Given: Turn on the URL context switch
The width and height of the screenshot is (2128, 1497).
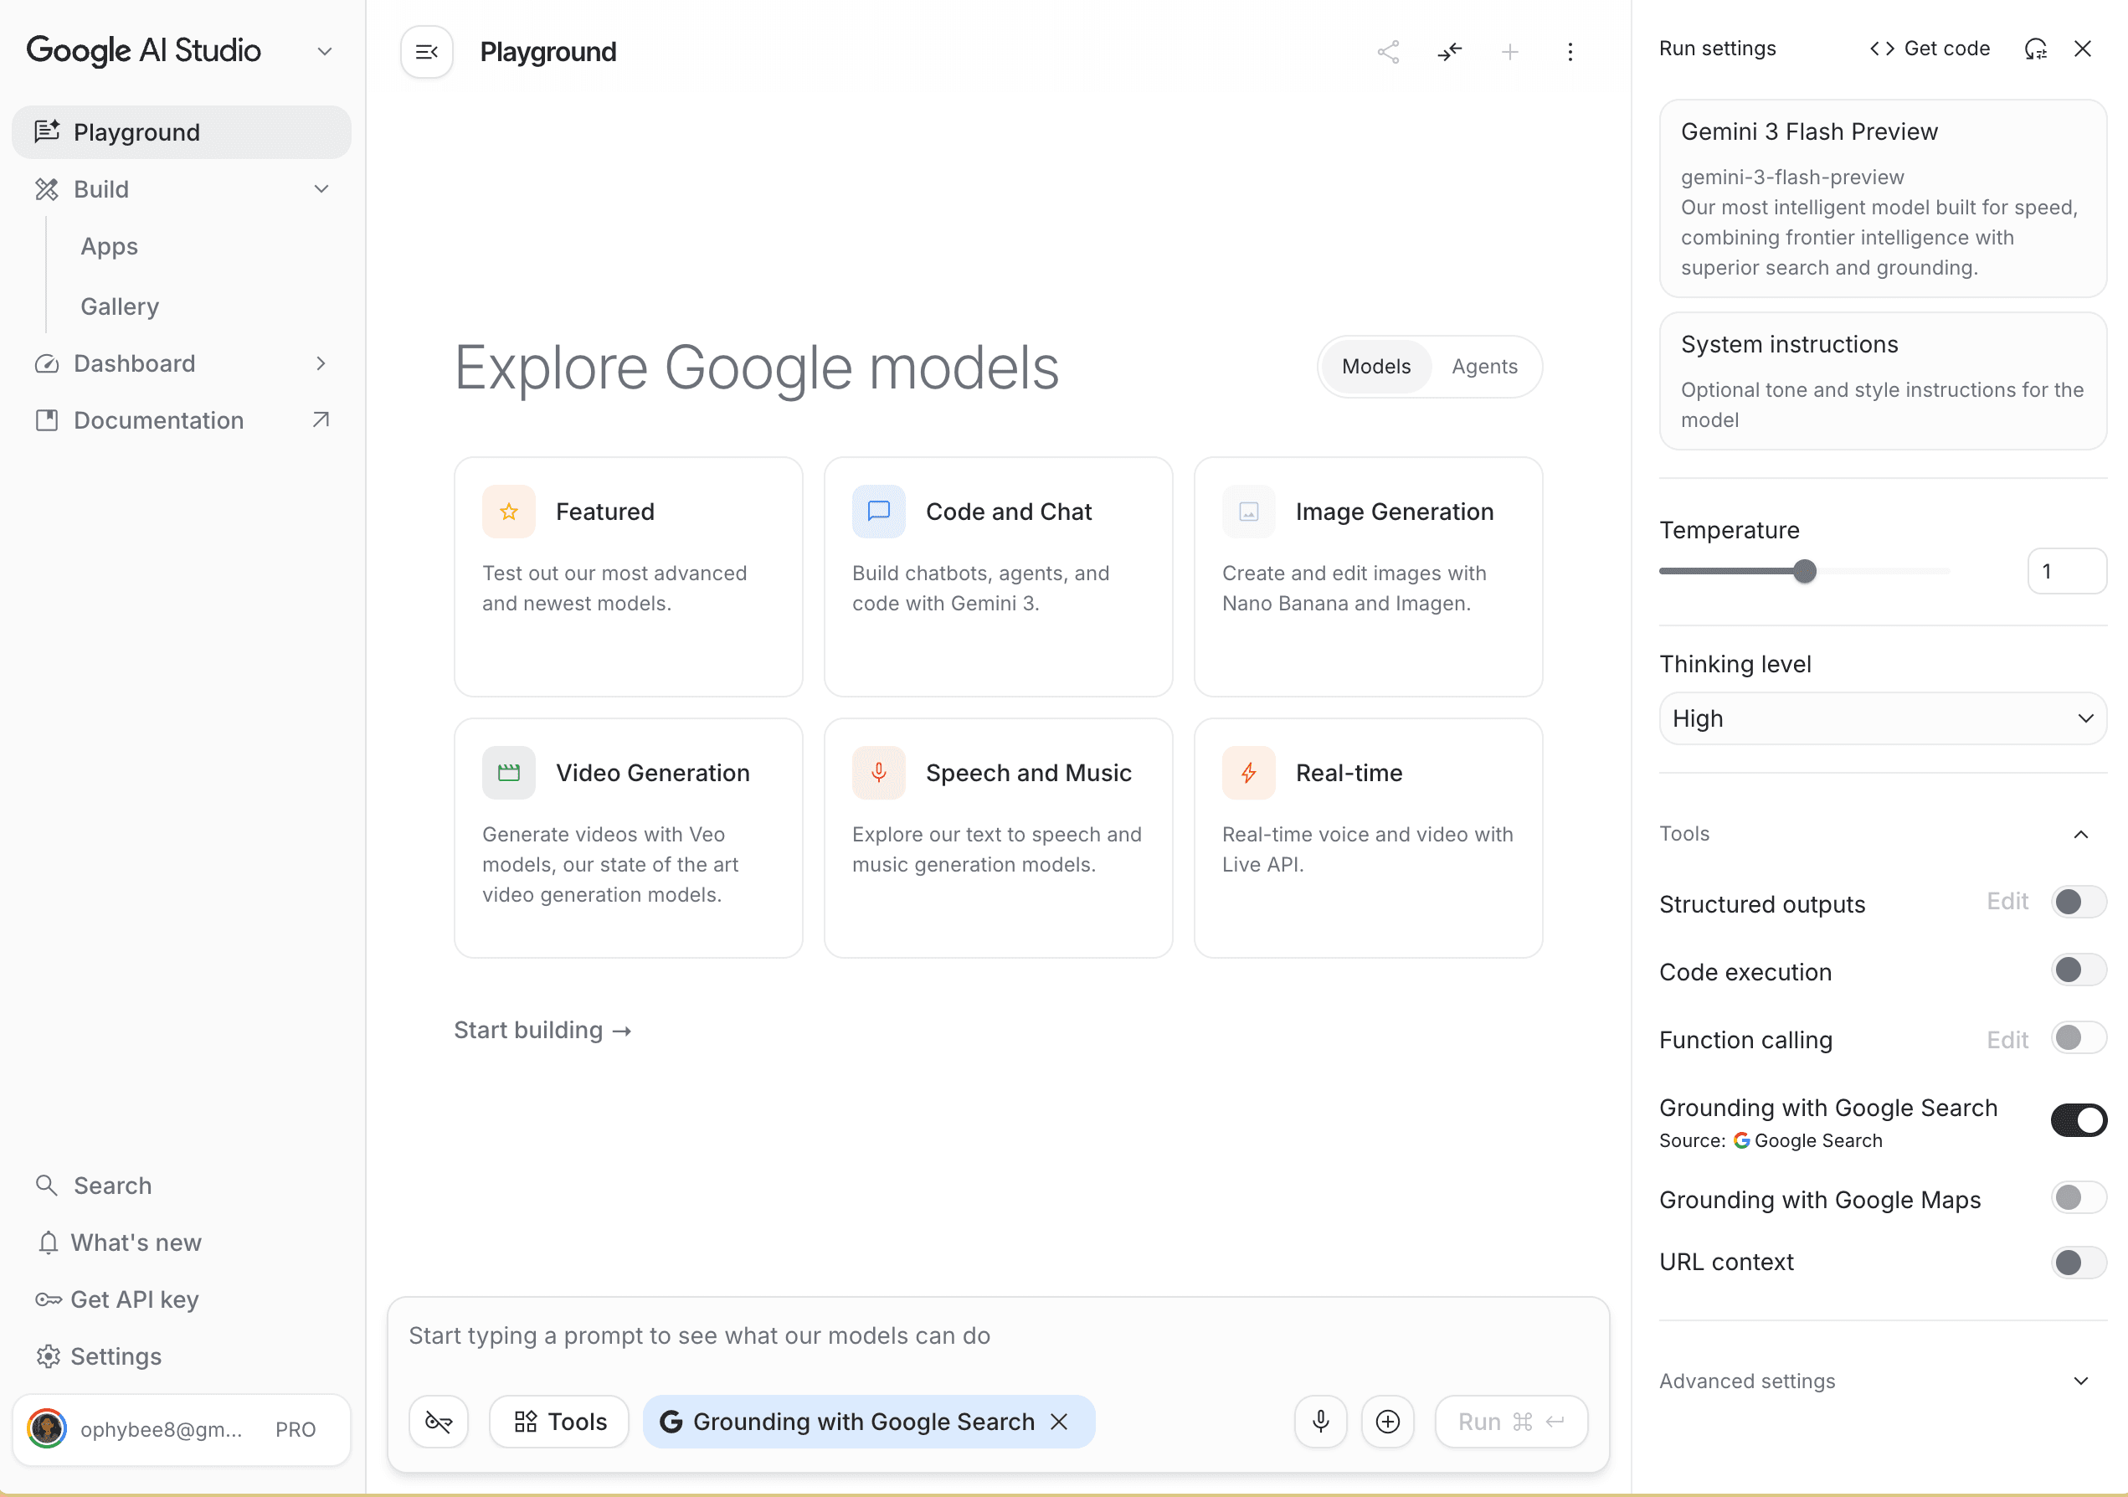Looking at the screenshot, I should (x=2079, y=1263).
